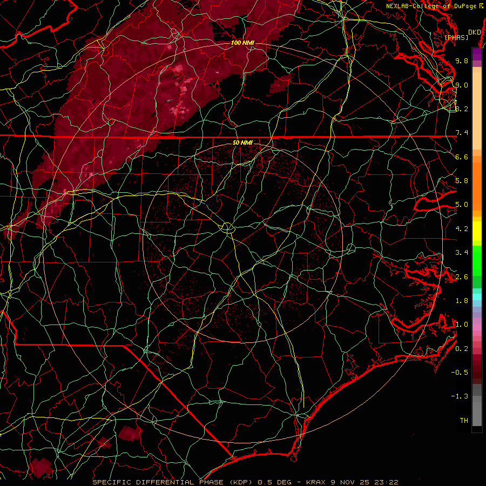Click the yellow segment of the color bar
The image size is (486, 486).
pyautogui.click(x=477, y=231)
